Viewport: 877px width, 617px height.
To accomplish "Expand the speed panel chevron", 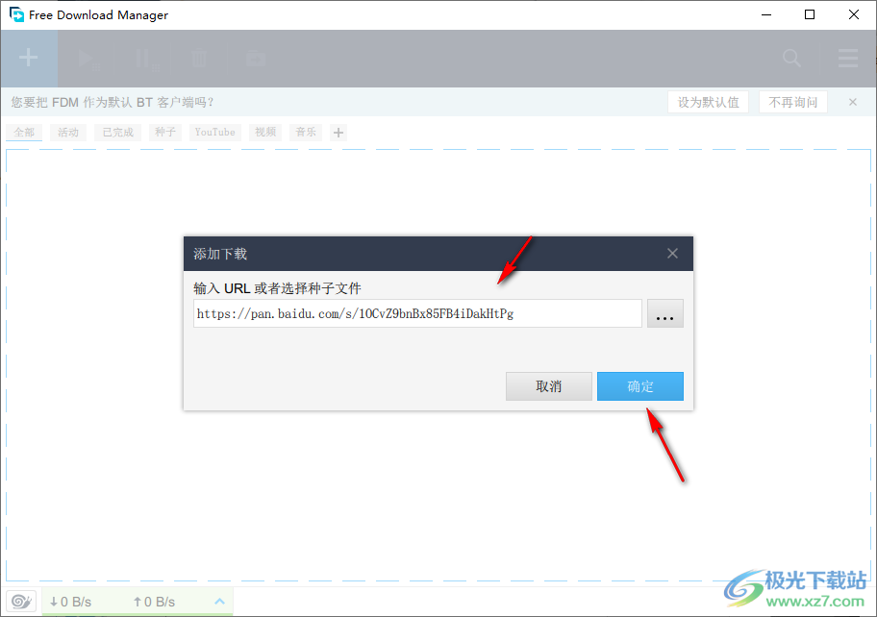I will point(220,602).
